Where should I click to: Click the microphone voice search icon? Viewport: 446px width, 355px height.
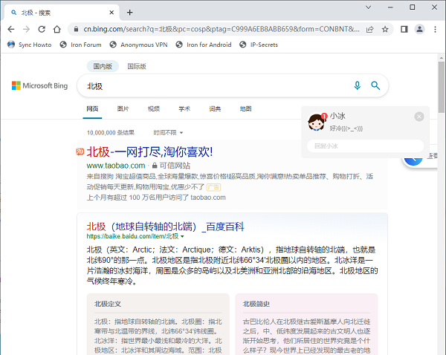coord(357,86)
